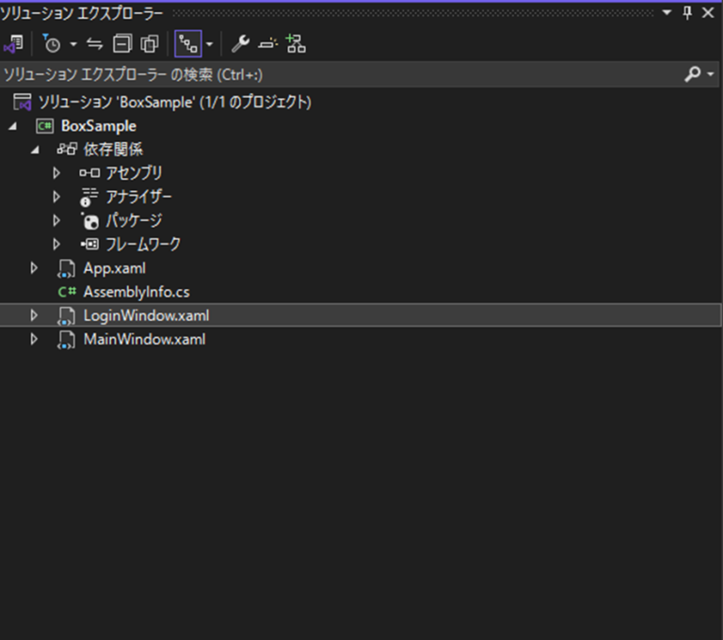Screen dimensions: 723x640
Task: Open Properties with the wrench icon
Action: coord(240,43)
